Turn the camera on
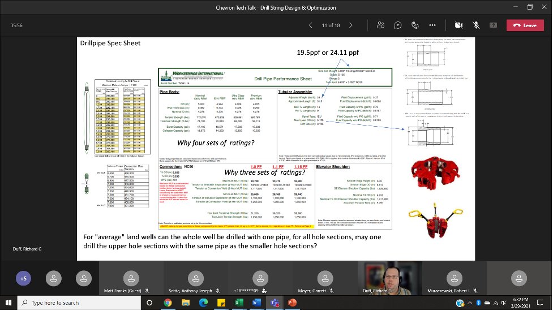Screen dimensions: 553x311 click(x=458, y=25)
